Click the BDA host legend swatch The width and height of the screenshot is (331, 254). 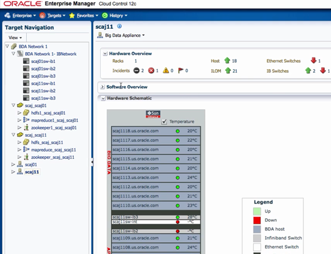257,229
